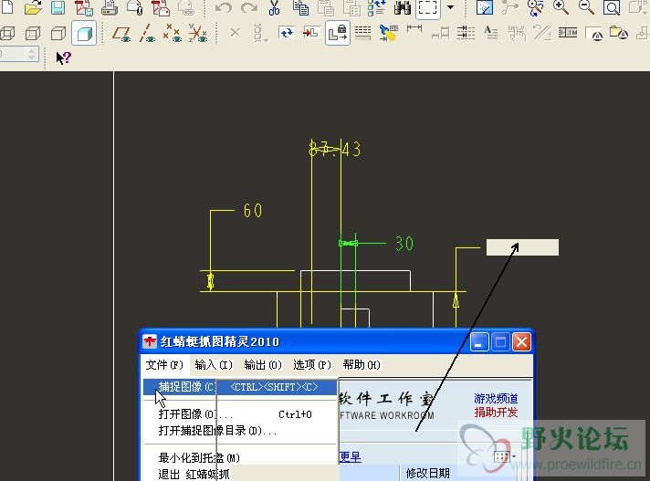The image size is (650, 481).
Task: Undo the last action
Action: 224,7
